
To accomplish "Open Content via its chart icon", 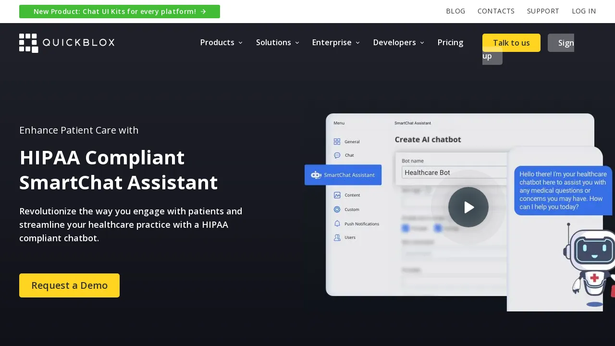I will tap(337, 195).
